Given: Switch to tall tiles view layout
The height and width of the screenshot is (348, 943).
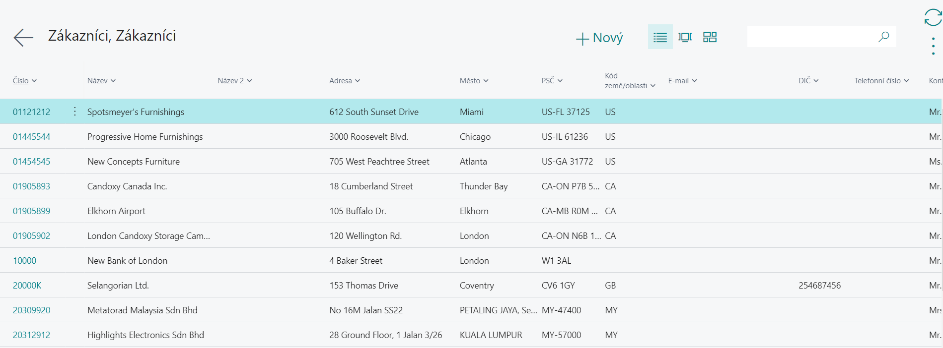Looking at the screenshot, I should tap(685, 37).
